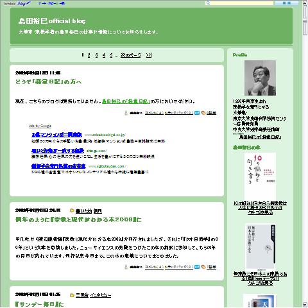Screen dimensions: 308x308
Task: Open post titled どうぞ「経堂日記」の方へ
Action: (49, 81)
